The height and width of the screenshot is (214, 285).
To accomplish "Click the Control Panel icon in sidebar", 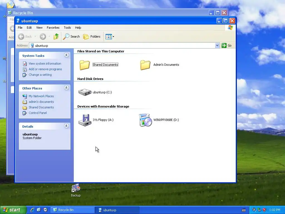I will [x=25, y=113].
